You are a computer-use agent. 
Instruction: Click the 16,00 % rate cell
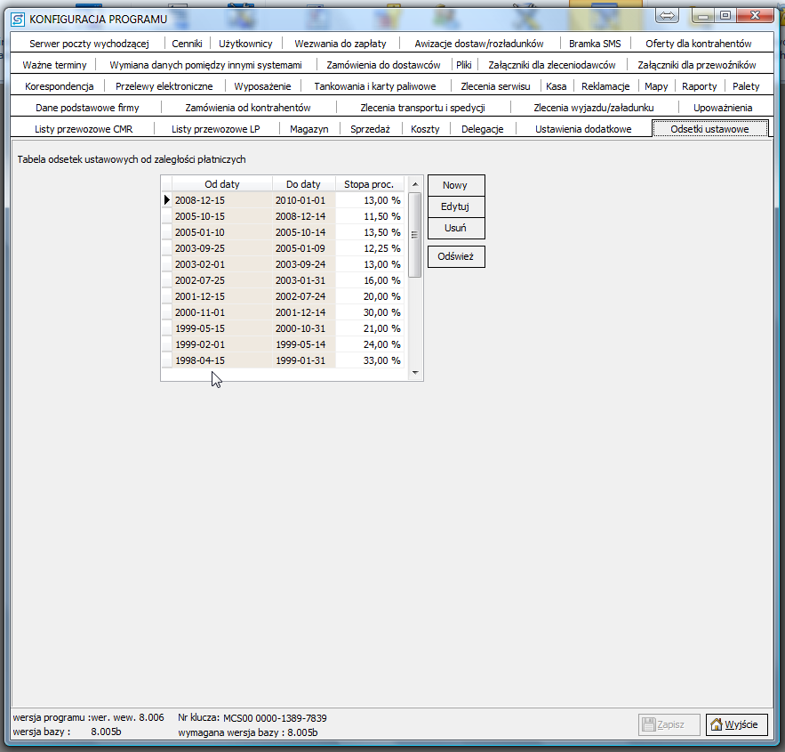pyautogui.click(x=370, y=280)
